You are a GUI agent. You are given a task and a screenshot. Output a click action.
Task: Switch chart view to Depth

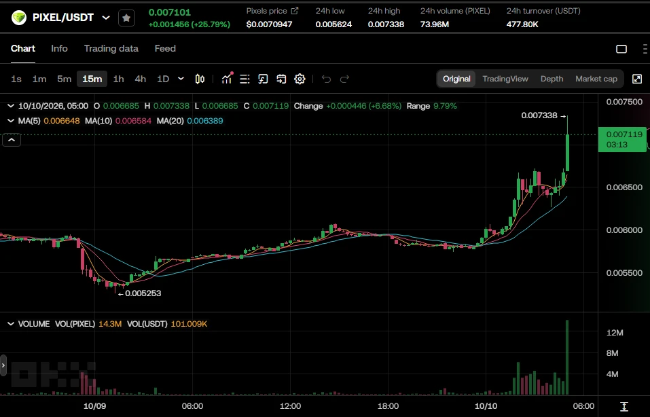552,79
